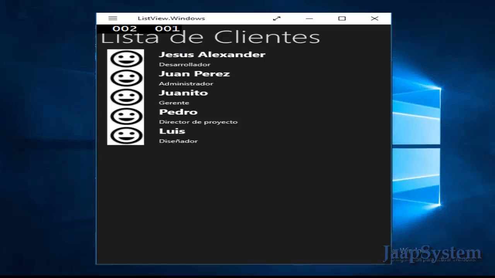Click smiley avatar next to Juan Perez
Screen dimensions: 495x278
click(x=126, y=78)
